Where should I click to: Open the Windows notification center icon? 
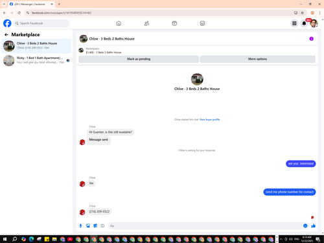[x=318, y=239]
